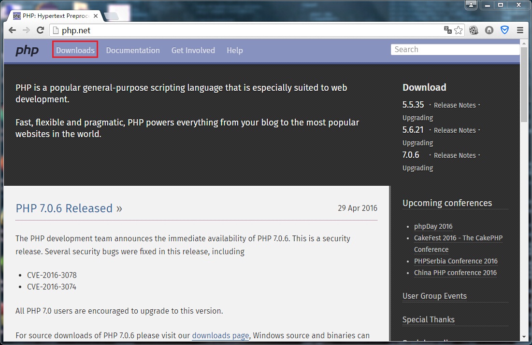Click the globe extension icon in toolbar
This screenshot has width=532, height=345.
pos(474,30)
